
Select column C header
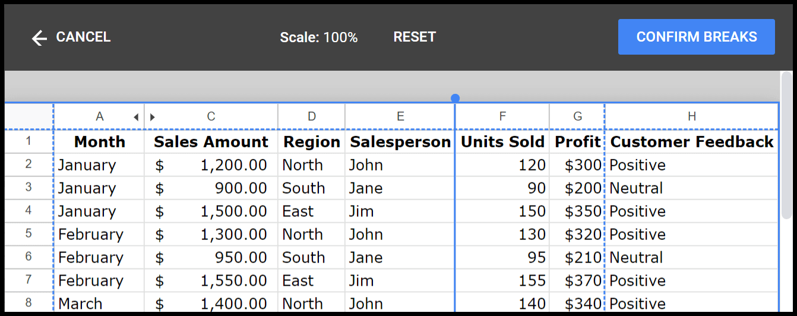tap(211, 117)
